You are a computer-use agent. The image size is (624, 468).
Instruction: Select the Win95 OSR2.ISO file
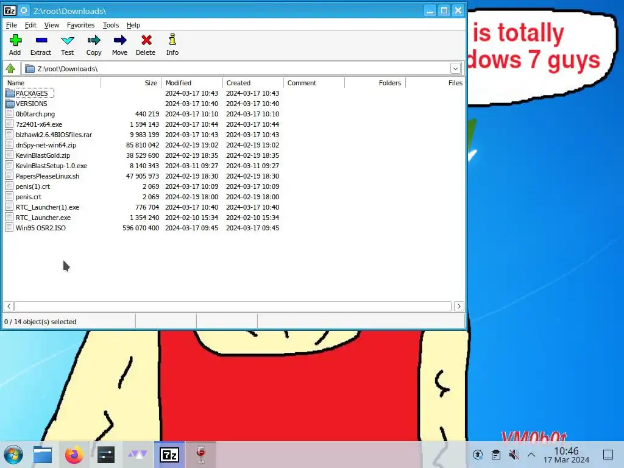41,228
